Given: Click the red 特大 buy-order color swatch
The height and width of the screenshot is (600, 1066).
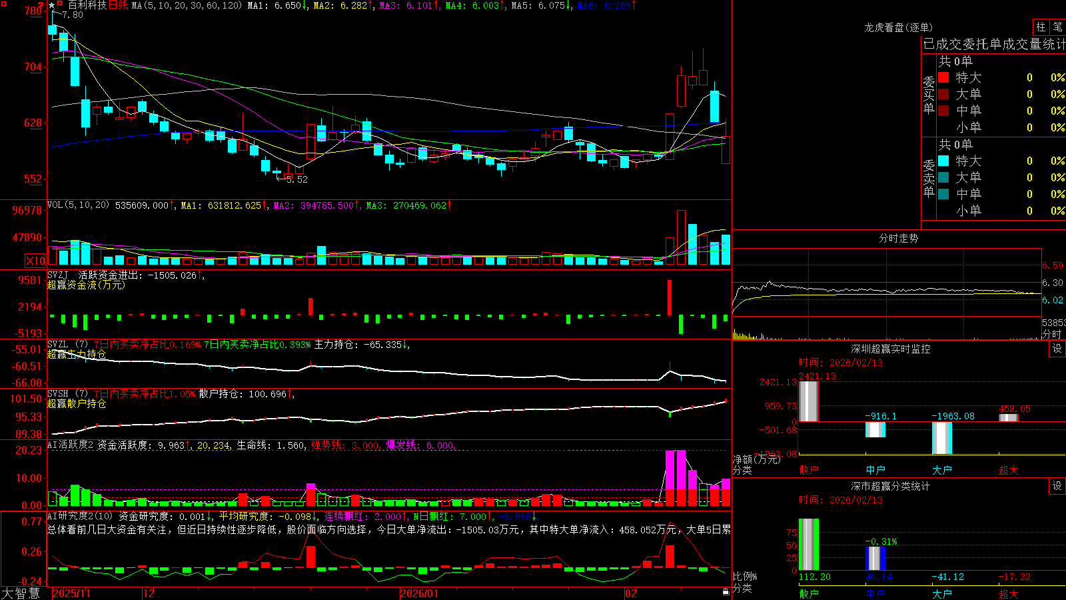Looking at the screenshot, I should (x=943, y=77).
